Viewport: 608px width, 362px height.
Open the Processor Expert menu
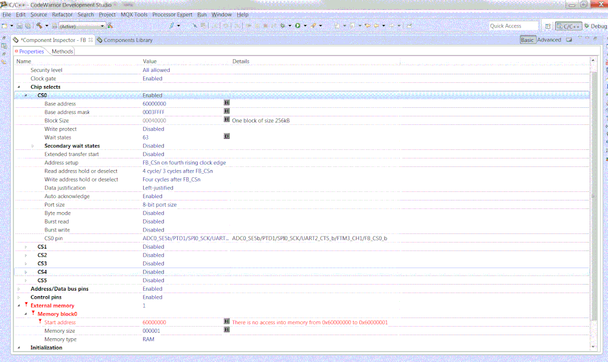coord(172,15)
